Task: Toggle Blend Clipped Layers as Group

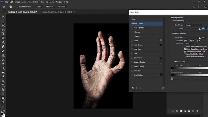Action: point(185,49)
